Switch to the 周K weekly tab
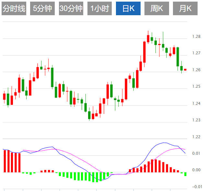This screenshot has width=206, height=191. pos(157,8)
